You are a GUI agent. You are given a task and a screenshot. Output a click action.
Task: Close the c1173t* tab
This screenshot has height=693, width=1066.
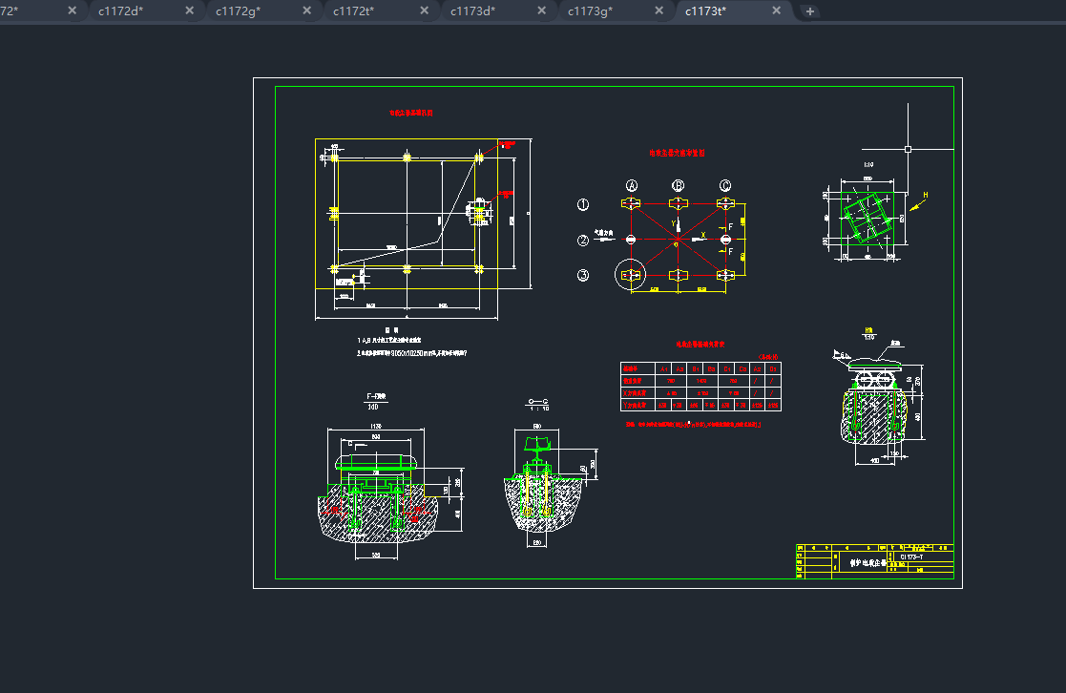777,10
